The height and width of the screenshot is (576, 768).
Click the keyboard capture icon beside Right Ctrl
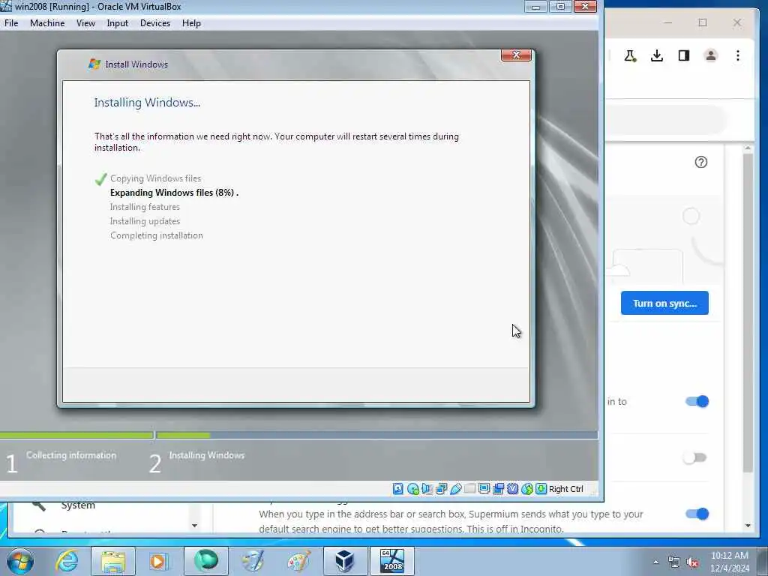pyautogui.click(x=541, y=489)
